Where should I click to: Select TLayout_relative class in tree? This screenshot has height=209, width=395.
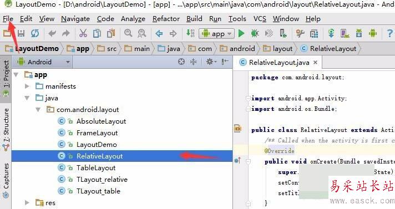102,179
